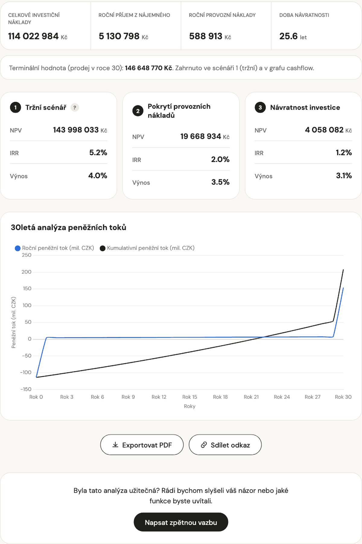Click the 200 tick label on the y-axis

click(x=27, y=272)
